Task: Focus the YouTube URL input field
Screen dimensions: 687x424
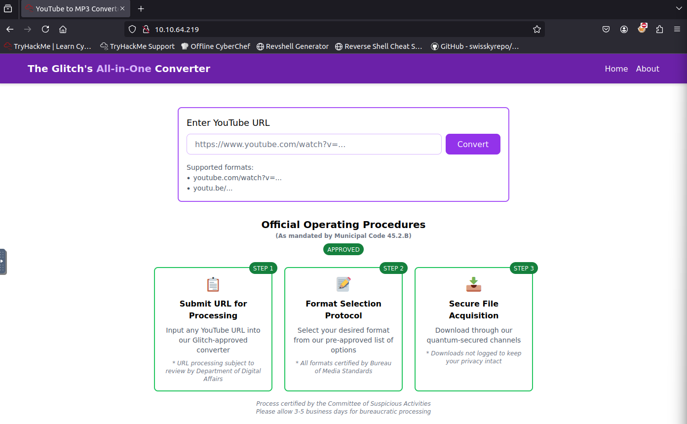Action: click(x=314, y=144)
